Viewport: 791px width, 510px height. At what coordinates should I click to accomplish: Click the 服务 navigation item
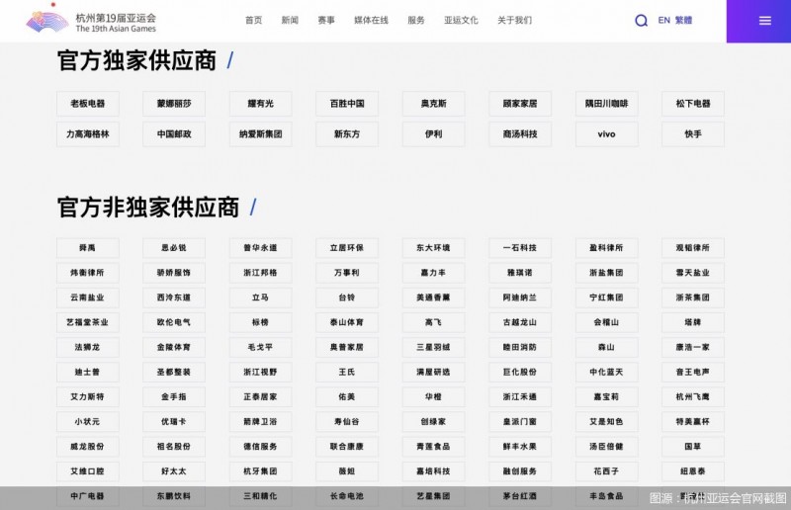(x=416, y=20)
